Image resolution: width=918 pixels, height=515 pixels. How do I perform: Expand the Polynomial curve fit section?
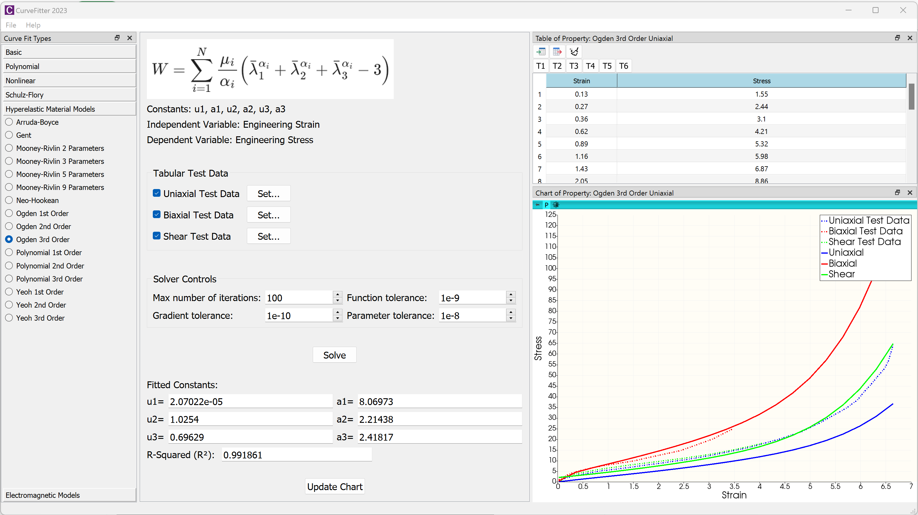coord(69,67)
